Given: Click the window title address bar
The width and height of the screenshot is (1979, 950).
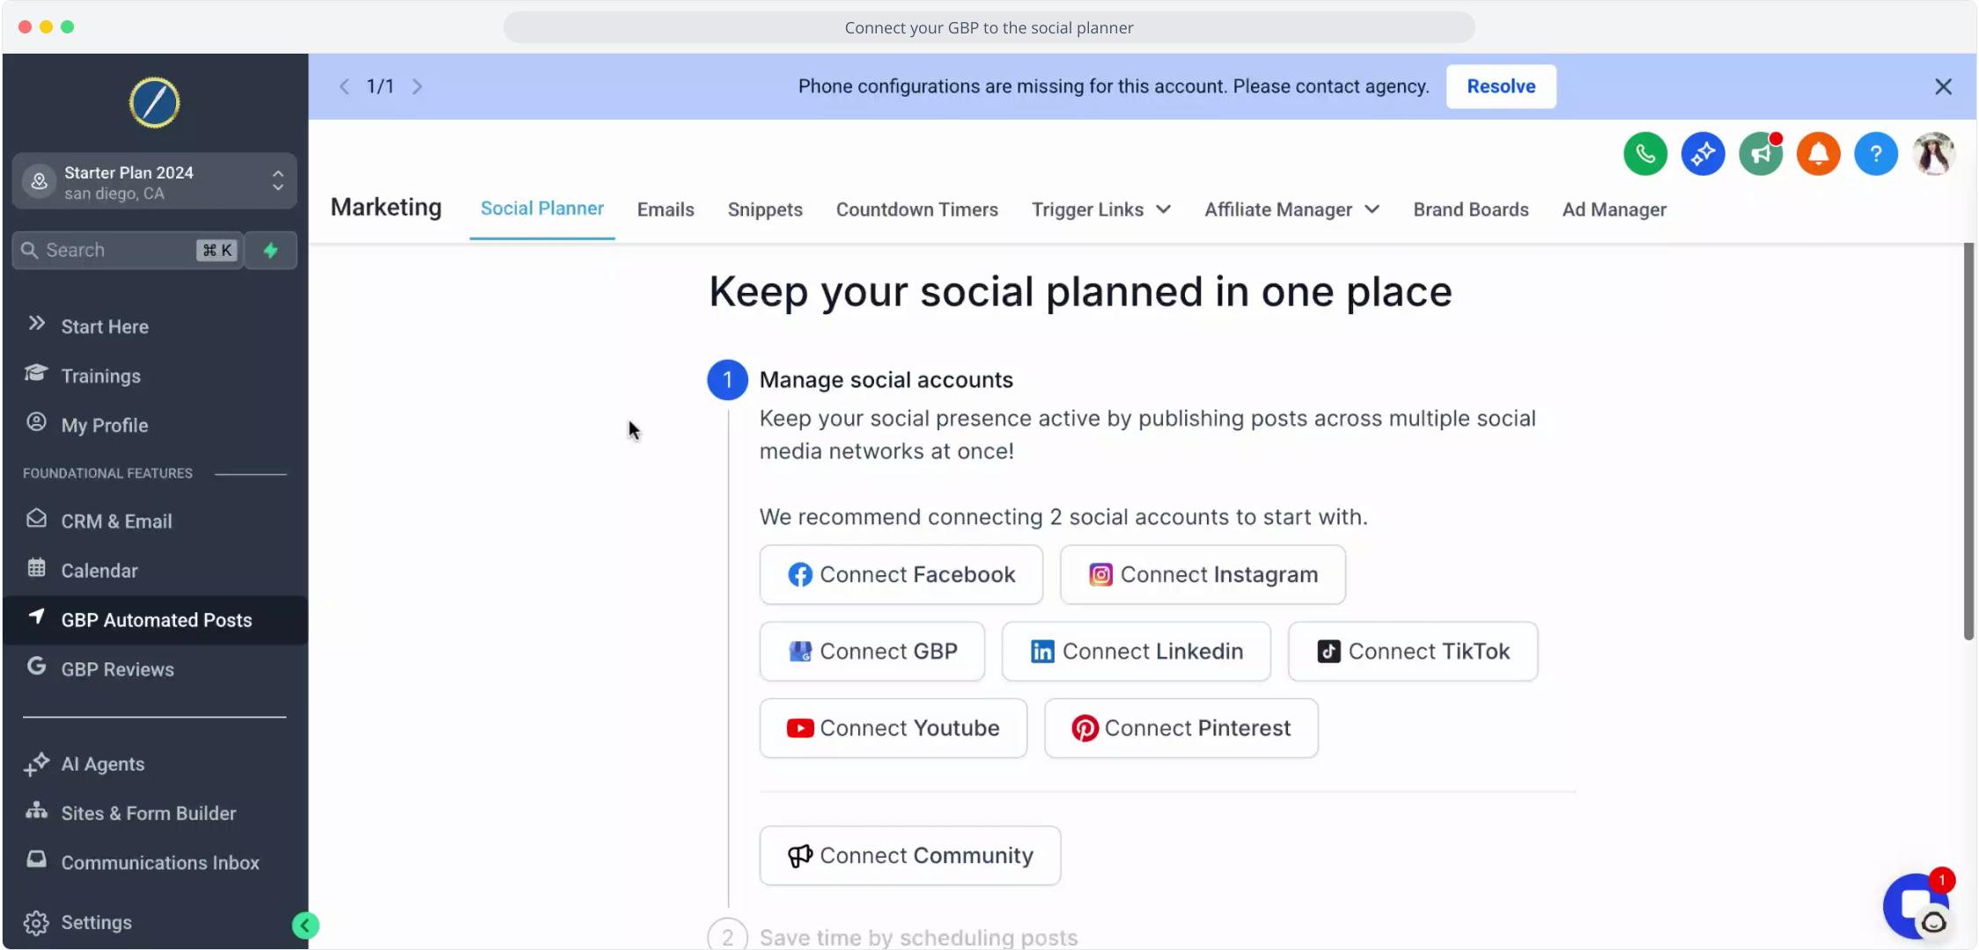Looking at the screenshot, I should coord(989,27).
